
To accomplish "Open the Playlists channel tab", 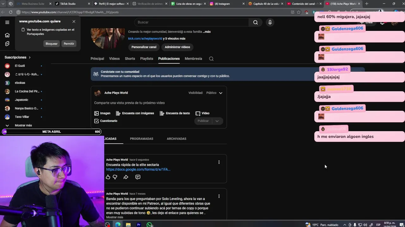I will click(x=146, y=59).
